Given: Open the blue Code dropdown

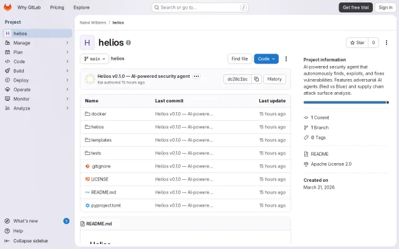Looking at the screenshot, I should [266, 59].
